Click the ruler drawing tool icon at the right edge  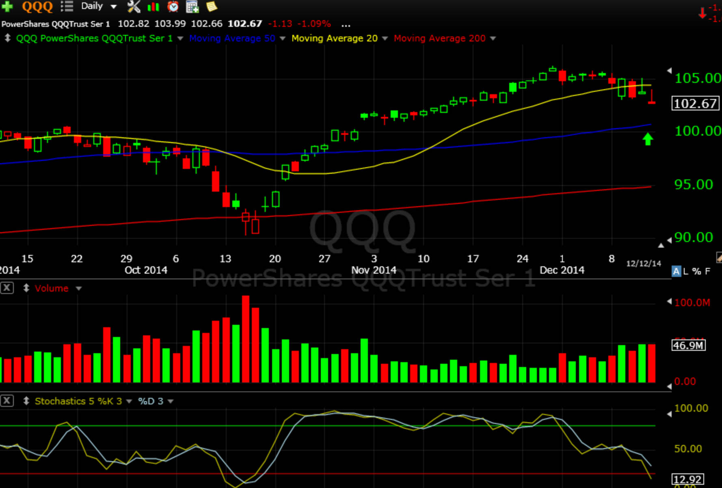click(719, 257)
